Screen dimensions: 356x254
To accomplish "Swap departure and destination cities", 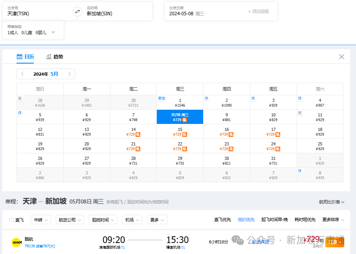I will click(77, 11).
